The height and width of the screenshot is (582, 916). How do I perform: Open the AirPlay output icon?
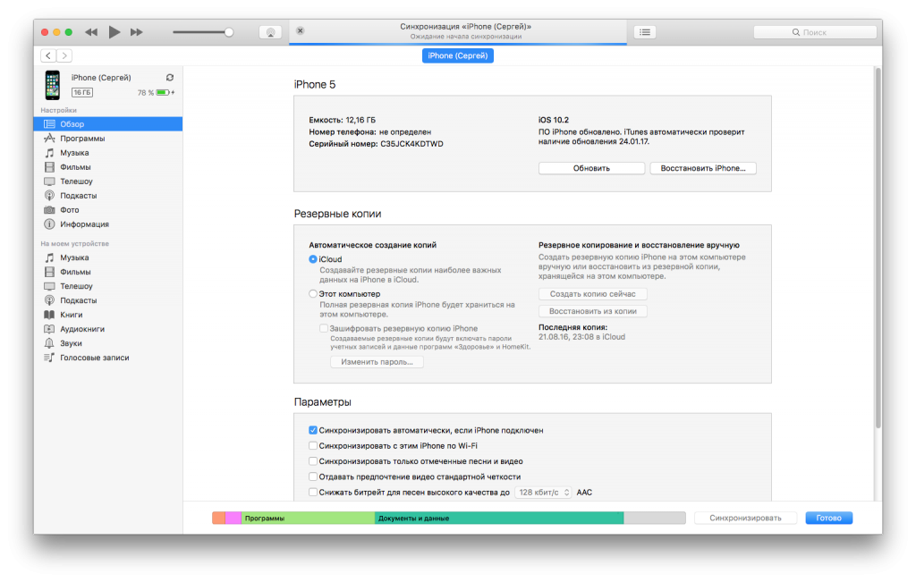coord(270,32)
